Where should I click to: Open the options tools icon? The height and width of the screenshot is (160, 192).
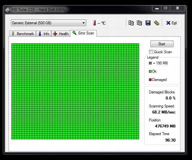click(156, 23)
